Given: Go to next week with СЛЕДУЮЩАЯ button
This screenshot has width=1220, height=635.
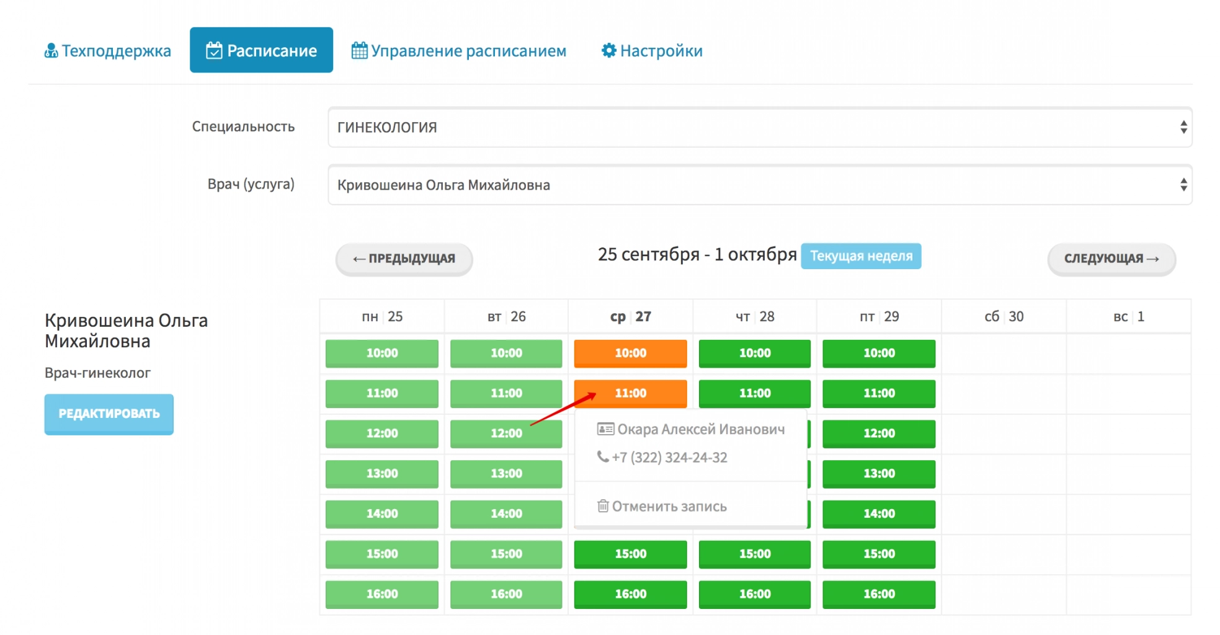Looking at the screenshot, I should [x=1111, y=259].
